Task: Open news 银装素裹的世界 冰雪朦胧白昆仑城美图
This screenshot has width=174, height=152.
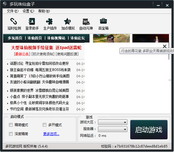Action: [x=39, y=90]
